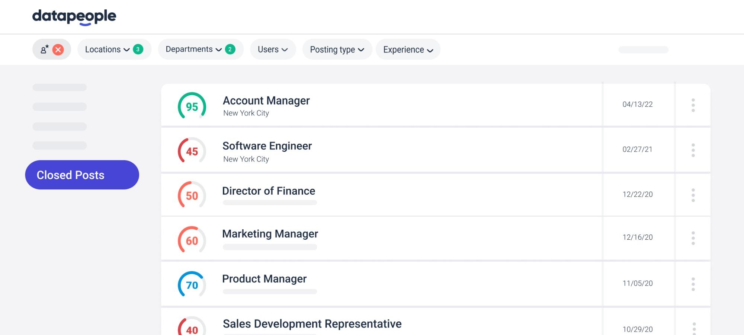Open the Product Manager job post

[x=264, y=279]
